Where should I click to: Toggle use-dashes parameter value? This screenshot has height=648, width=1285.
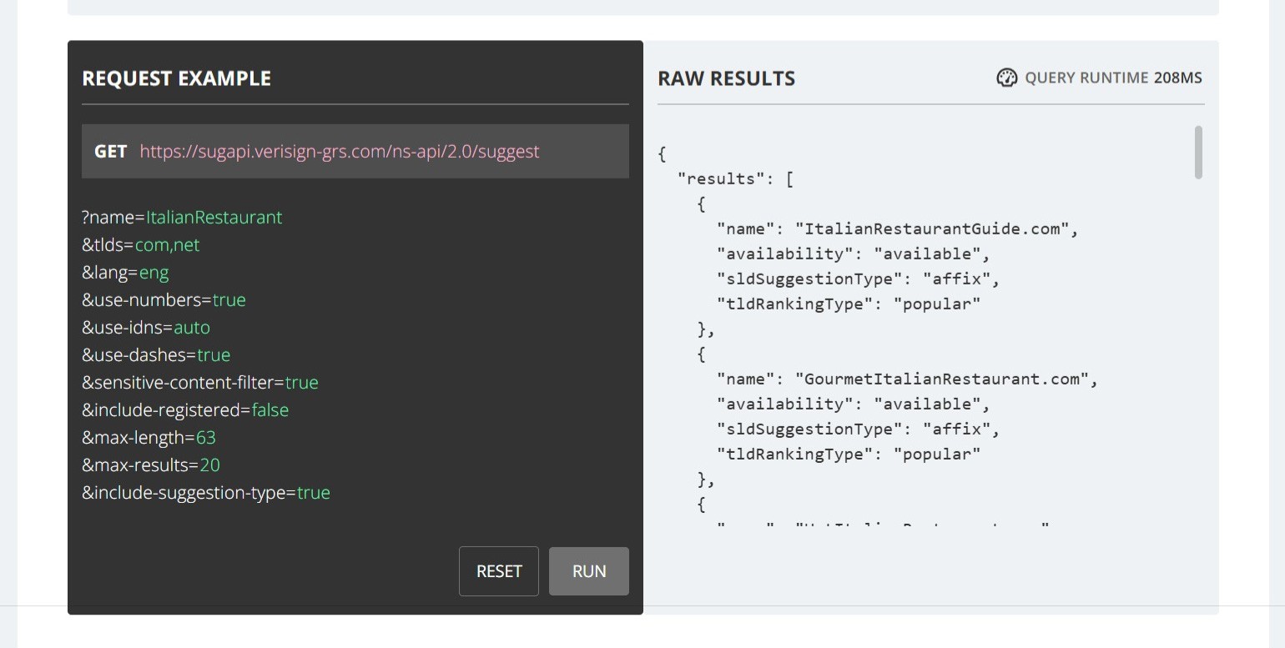click(214, 354)
